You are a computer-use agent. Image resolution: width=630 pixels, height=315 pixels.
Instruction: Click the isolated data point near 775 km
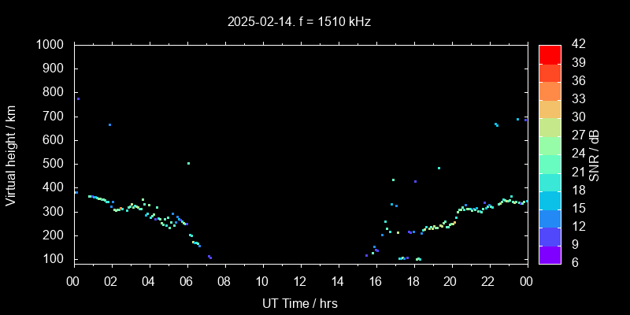pos(77,98)
